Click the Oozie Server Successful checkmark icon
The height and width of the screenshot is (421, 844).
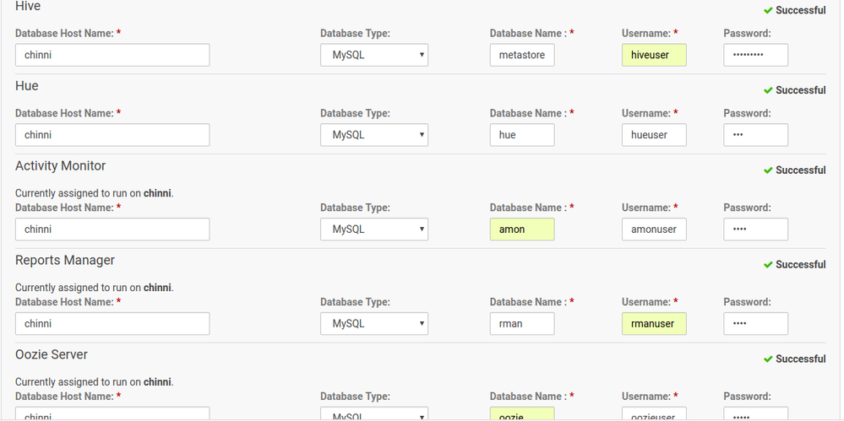pyautogui.click(x=768, y=359)
